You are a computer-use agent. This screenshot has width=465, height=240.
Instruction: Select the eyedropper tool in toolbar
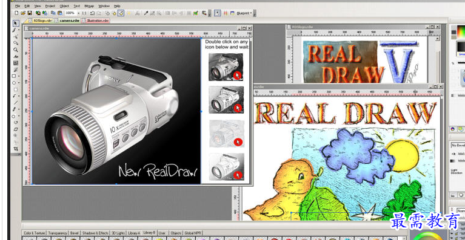click(x=146, y=13)
